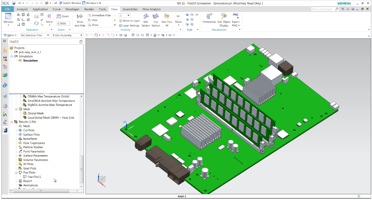Click the Hide command in Visibility group

[x=93, y=20]
